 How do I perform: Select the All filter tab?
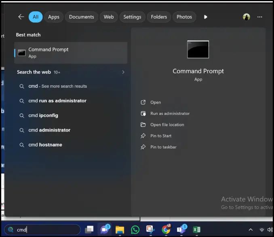[36, 17]
